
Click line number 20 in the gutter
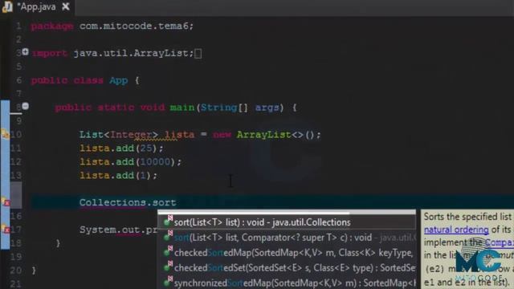pos(16,271)
